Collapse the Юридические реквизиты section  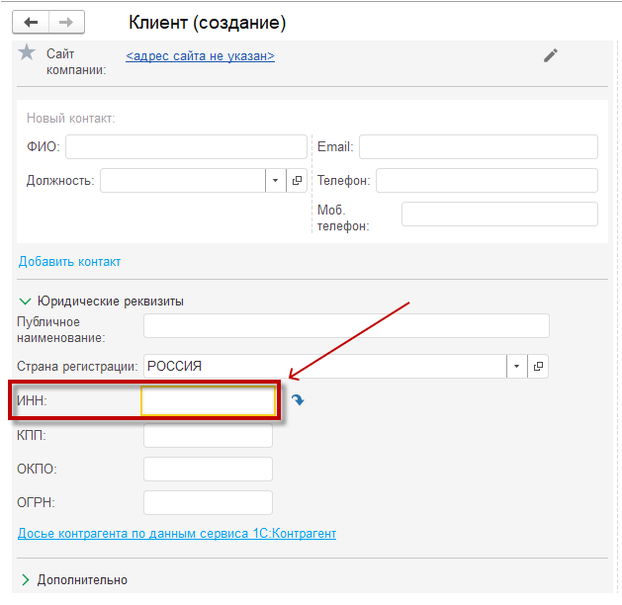point(25,301)
